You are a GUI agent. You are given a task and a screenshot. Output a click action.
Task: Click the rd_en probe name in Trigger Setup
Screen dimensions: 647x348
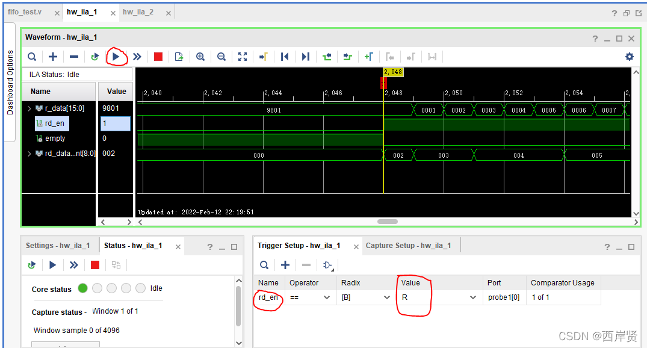[268, 297]
